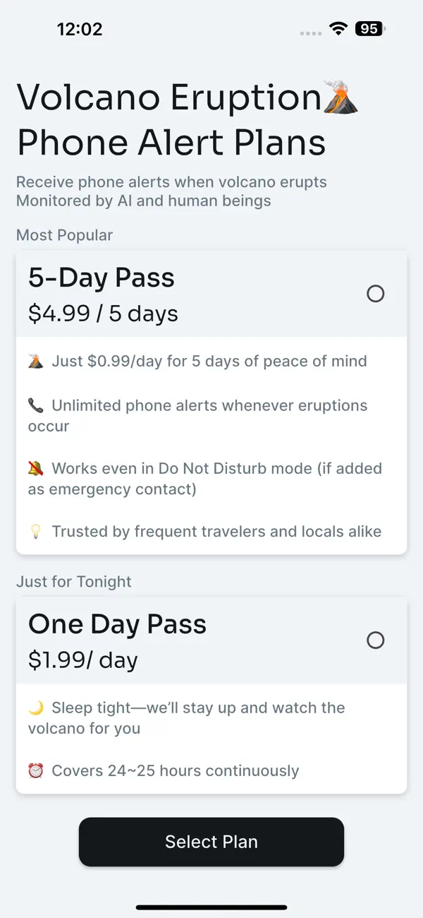
Task: Tap the battery indicator showing 95
Action: point(370,29)
